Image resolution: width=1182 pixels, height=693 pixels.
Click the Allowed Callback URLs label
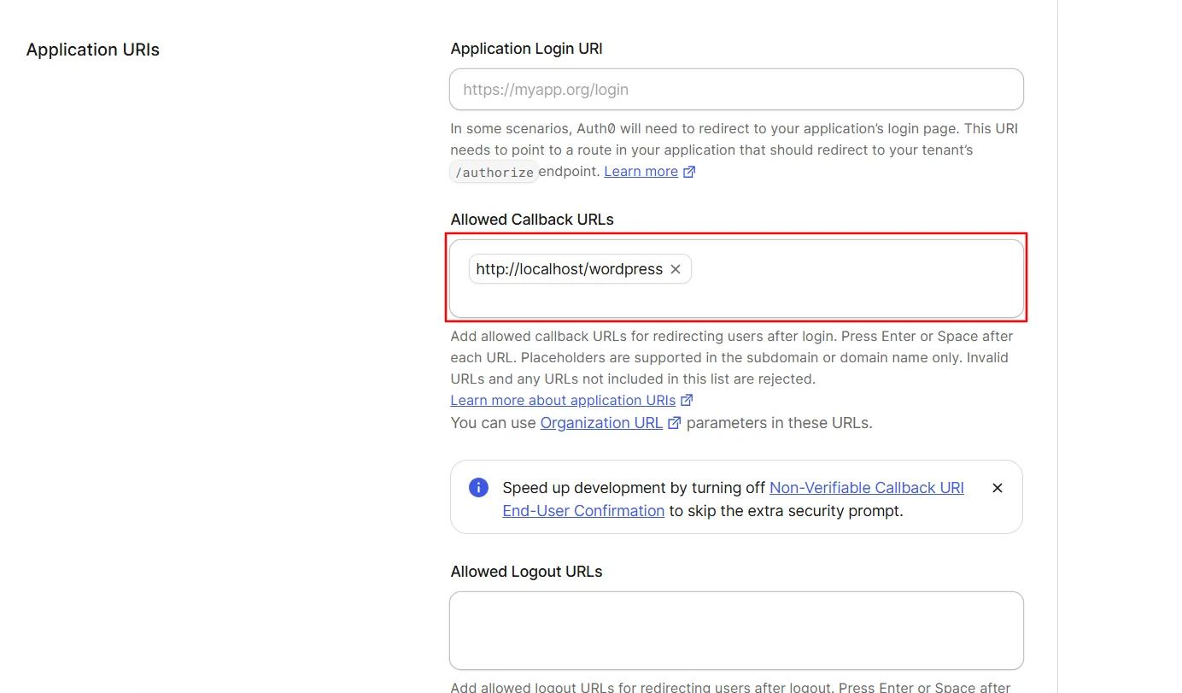[x=532, y=220]
